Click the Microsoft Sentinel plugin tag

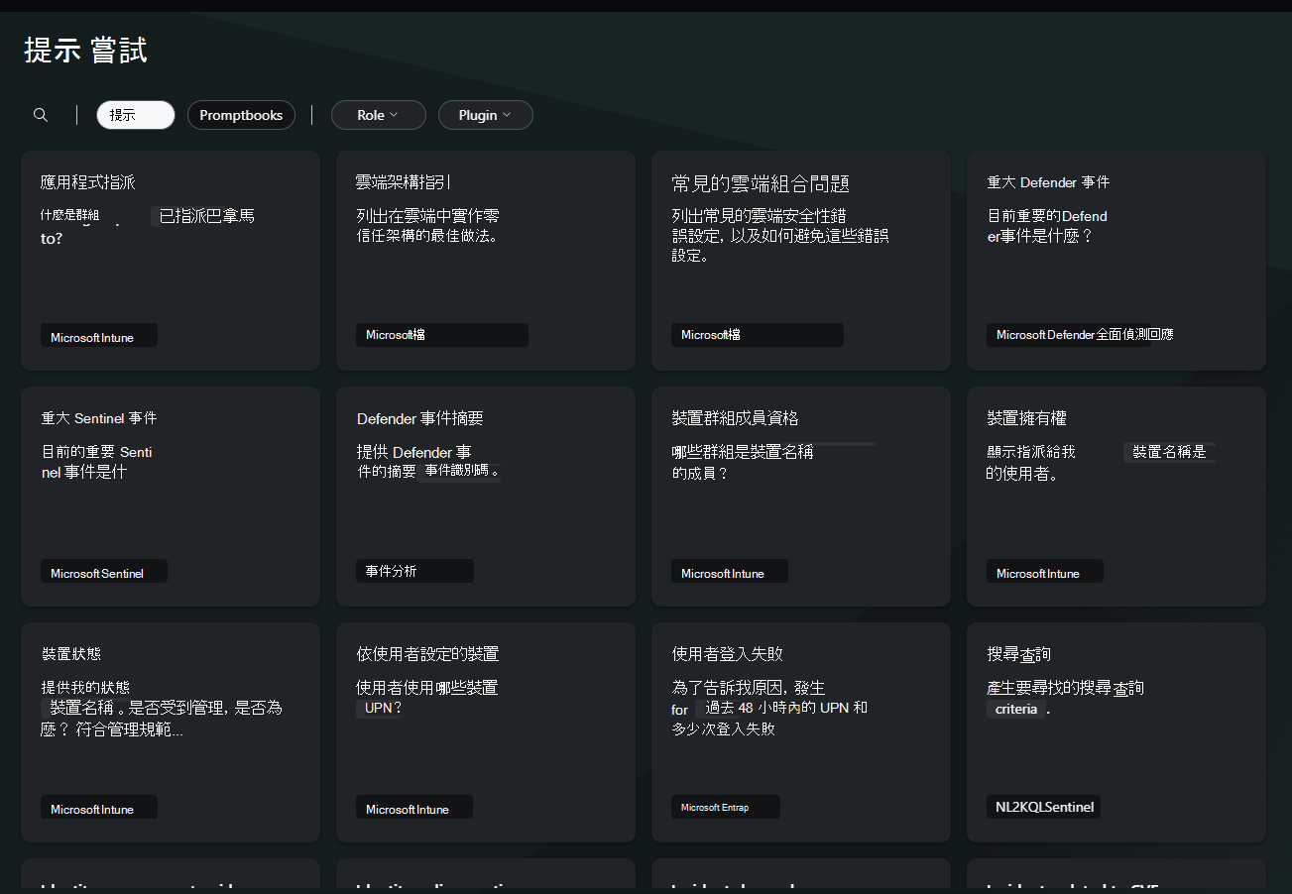click(104, 572)
